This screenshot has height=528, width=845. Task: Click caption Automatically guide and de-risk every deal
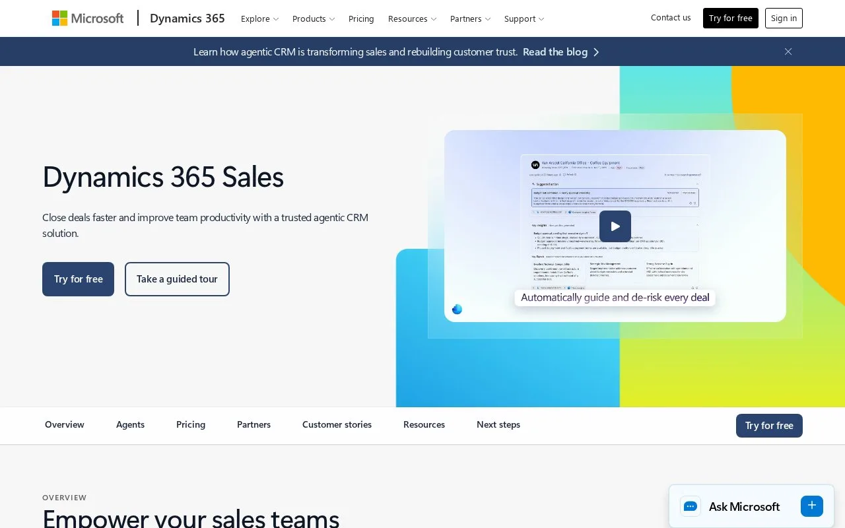pyautogui.click(x=615, y=298)
